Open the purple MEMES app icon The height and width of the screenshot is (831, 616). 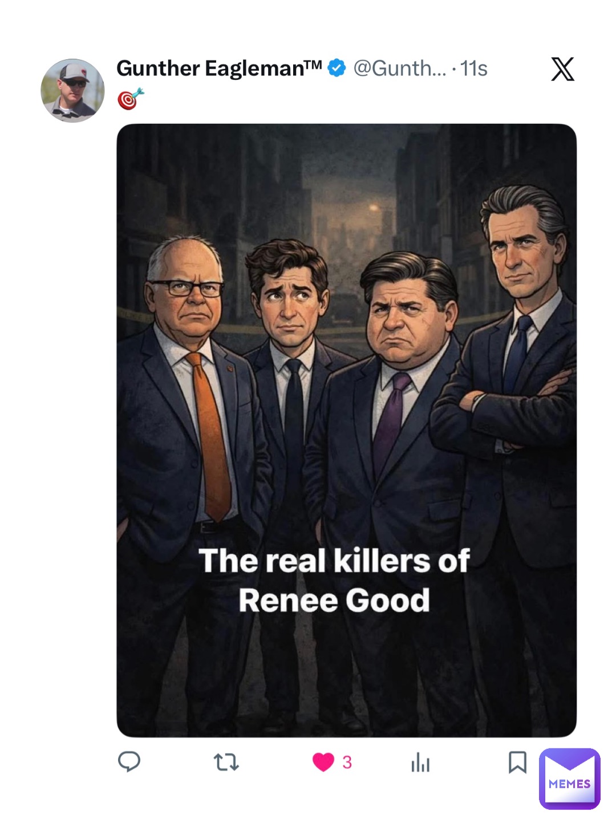[x=569, y=779]
